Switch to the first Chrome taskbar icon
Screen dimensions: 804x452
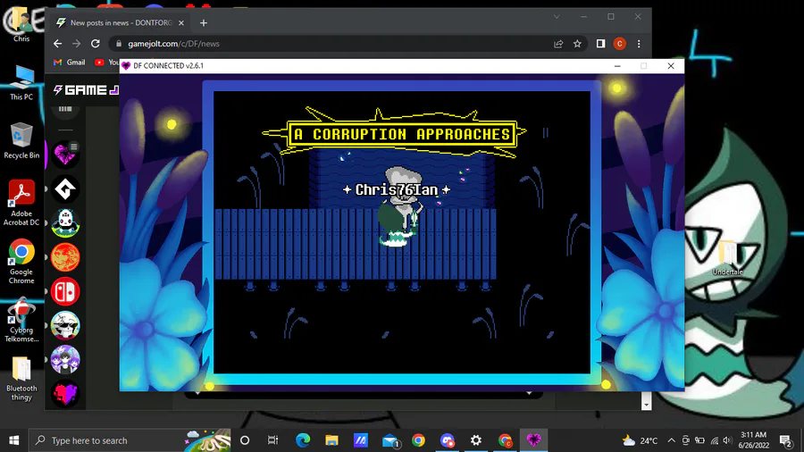[418, 440]
